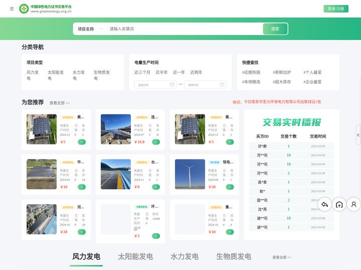Add the ¥16.8 solar card item

pos(156,142)
